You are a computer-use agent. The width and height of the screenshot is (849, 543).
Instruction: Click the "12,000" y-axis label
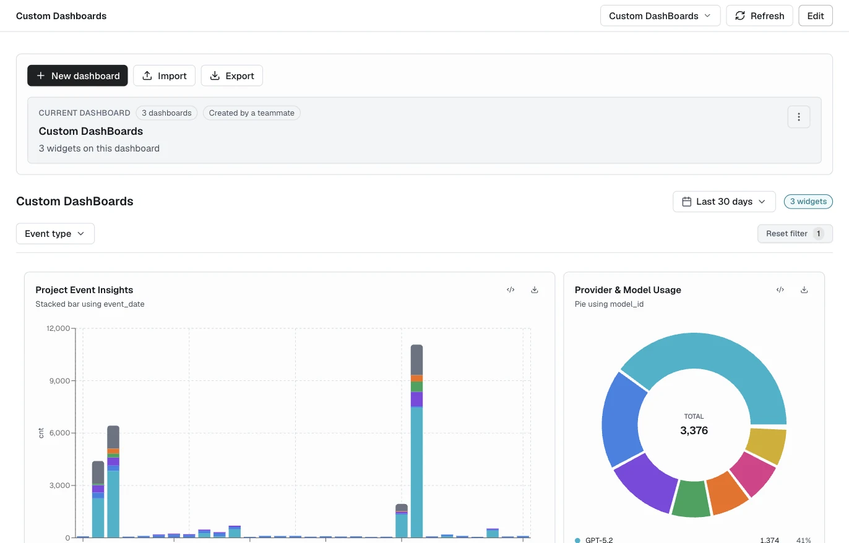58,328
